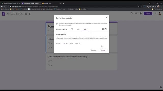Select No for the blog question

tap(49, 65)
